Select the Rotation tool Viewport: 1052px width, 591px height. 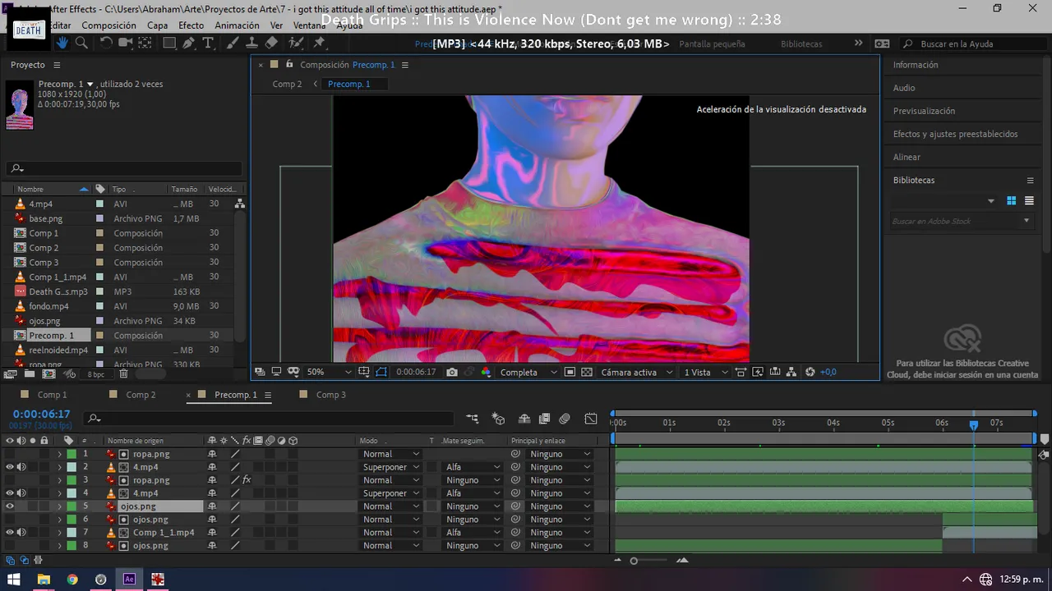[x=106, y=44]
